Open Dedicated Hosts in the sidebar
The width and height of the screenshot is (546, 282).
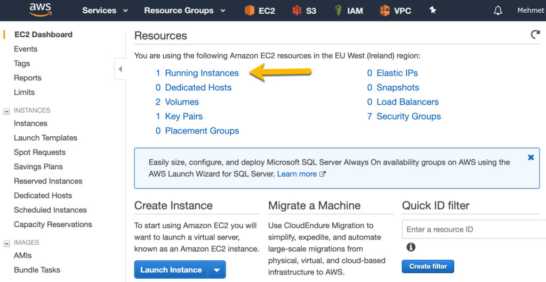pyautogui.click(x=43, y=195)
